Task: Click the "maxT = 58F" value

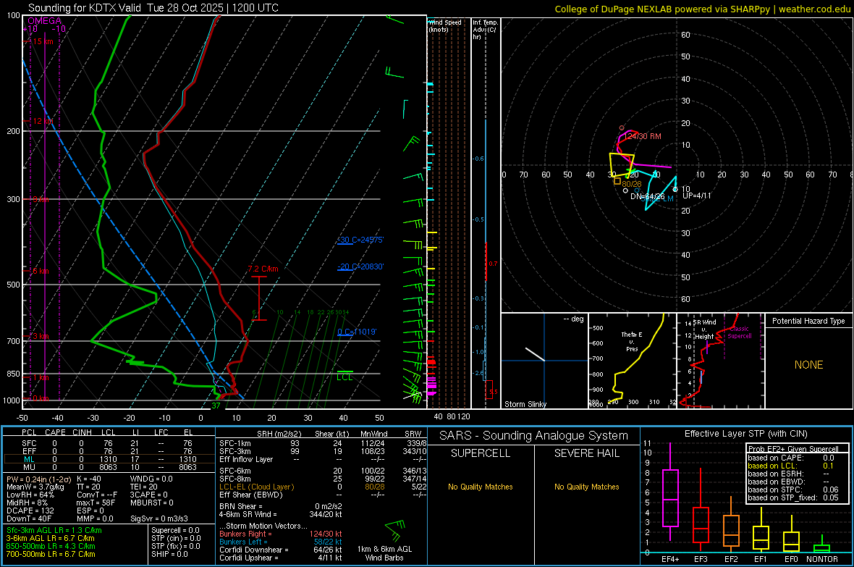Action: [x=96, y=503]
